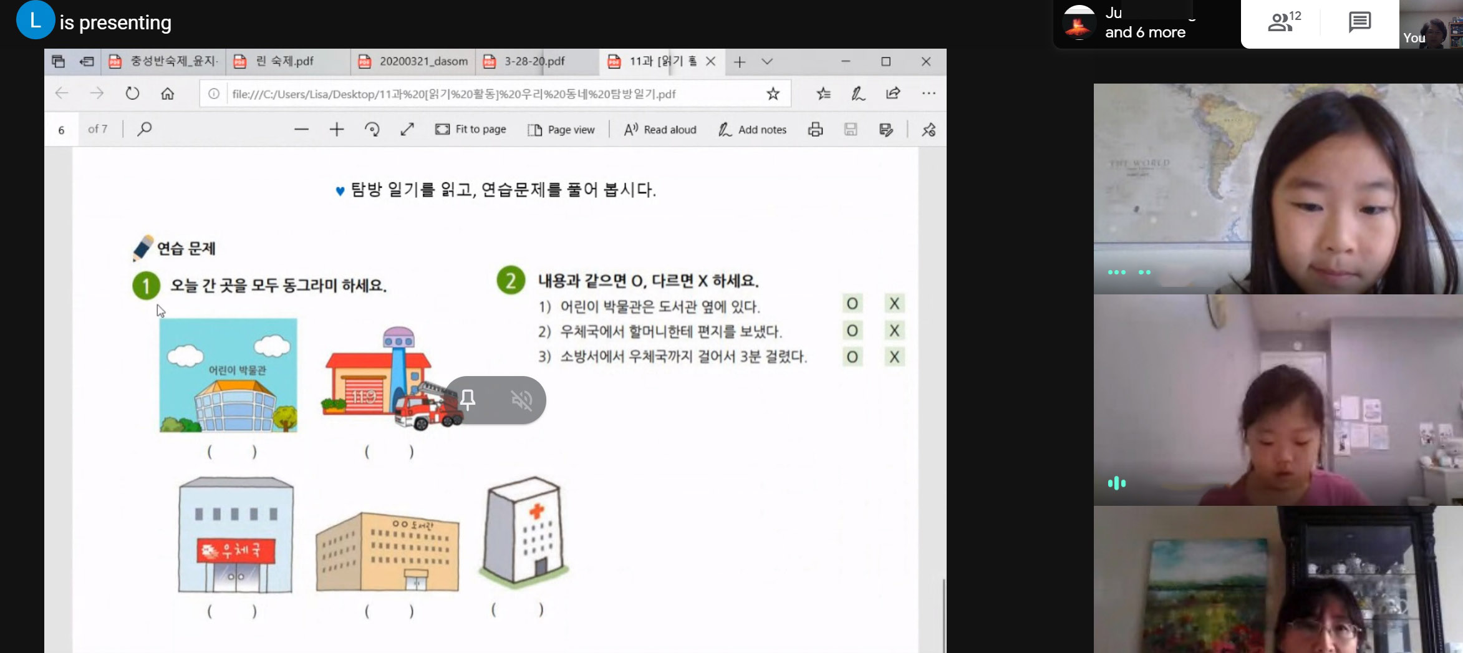Switch to the 3-28-20.pdf tab
The image size is (1463, 653).
click(533, 61)
